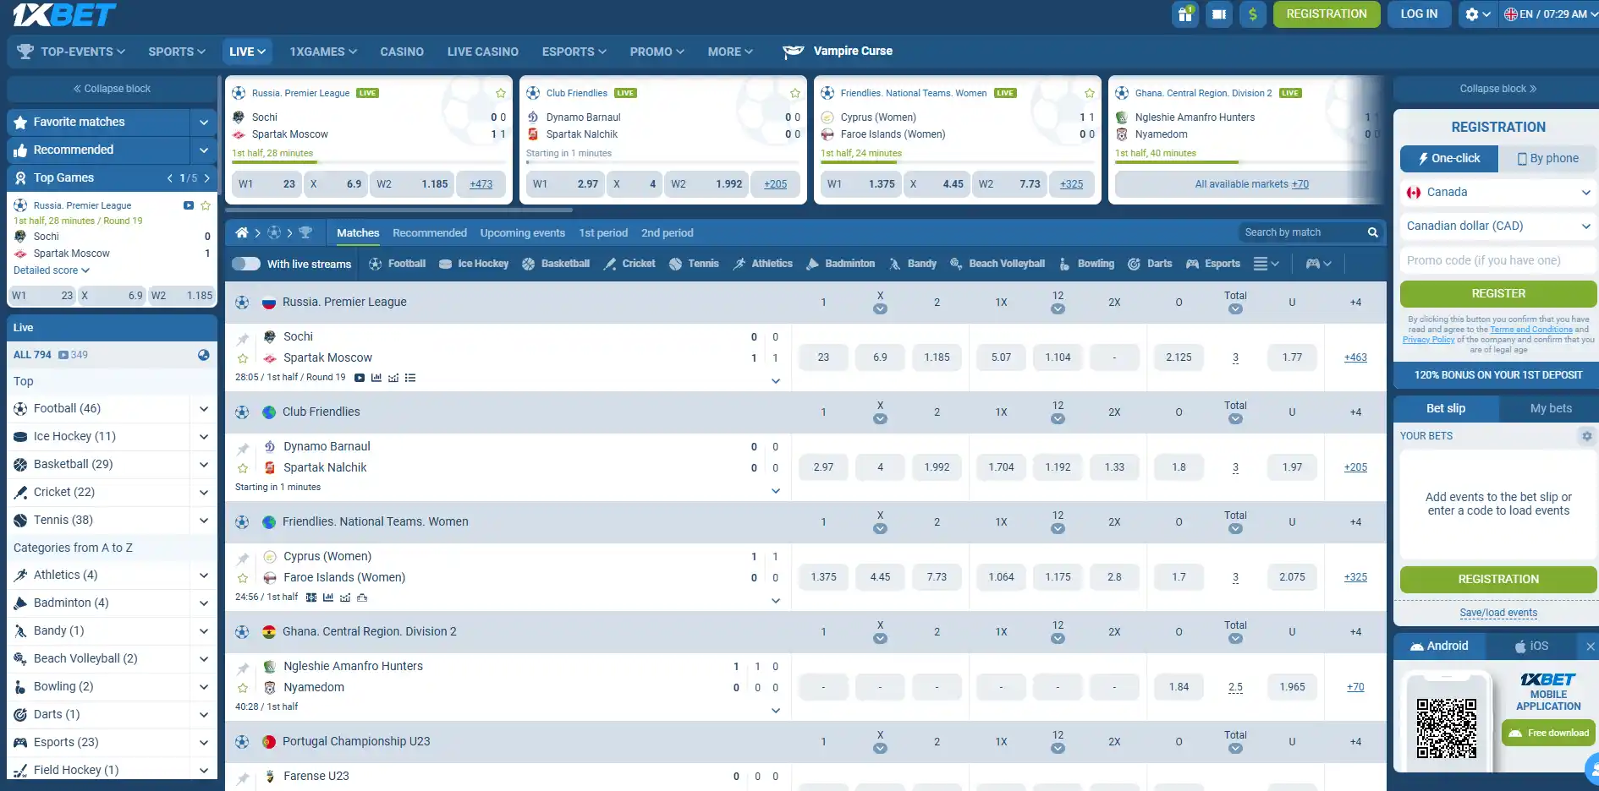Image resolution: width=1599 pixels, height=791 pixels.
Task: Open +463 more markets for Sochi match
Action: [1355, 357]
